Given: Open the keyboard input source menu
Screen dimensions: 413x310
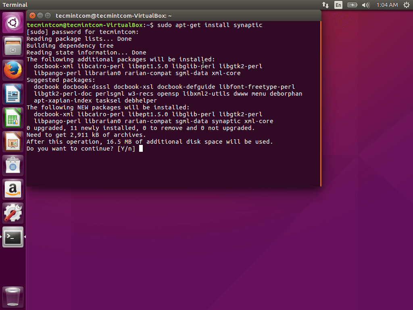Looking at the screenshot, I should (x=338, y=5).
